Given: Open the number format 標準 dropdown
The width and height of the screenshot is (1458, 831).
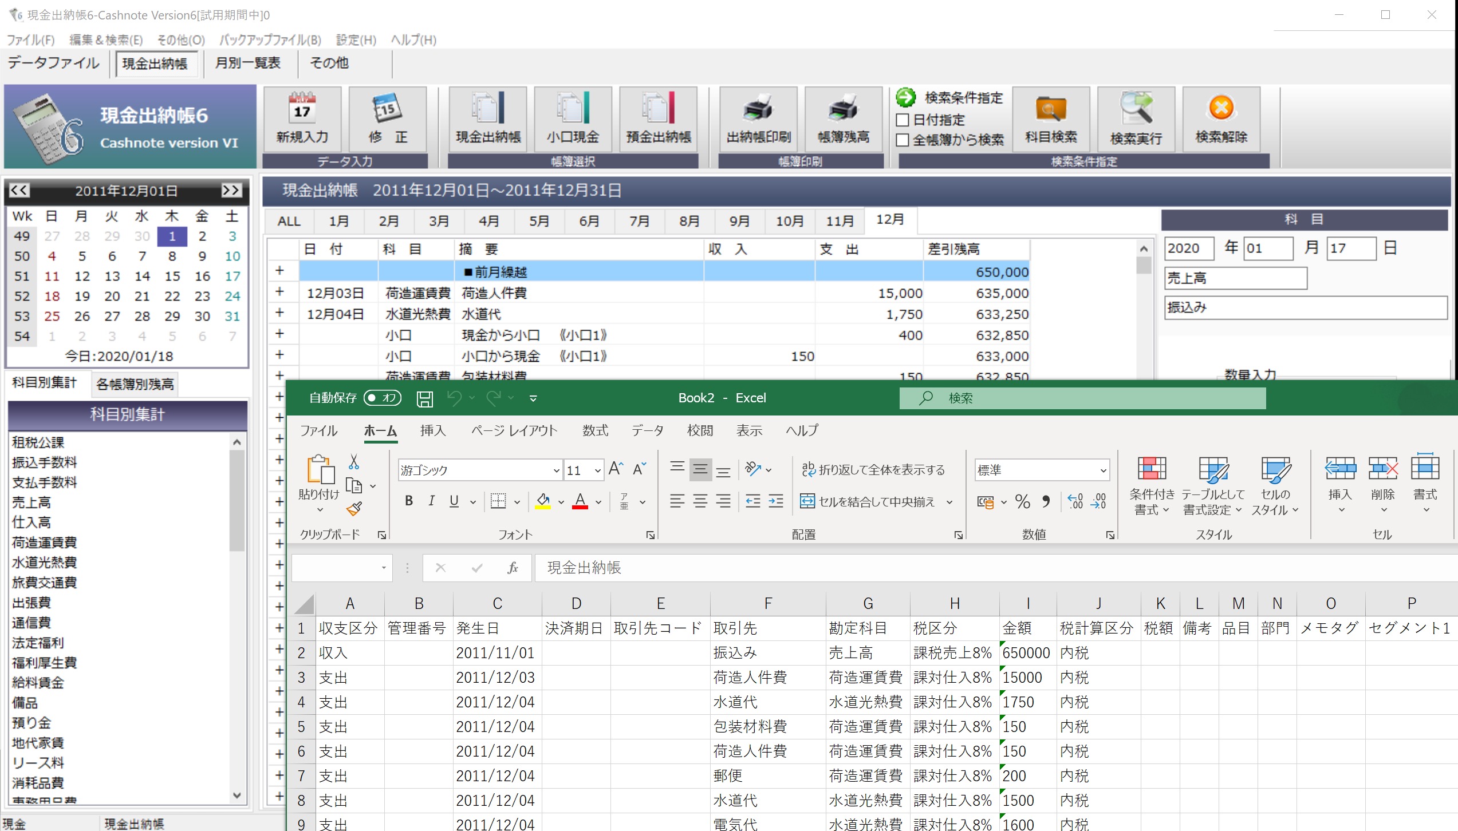Looking at the screenshot, I should coord(1102,470).
